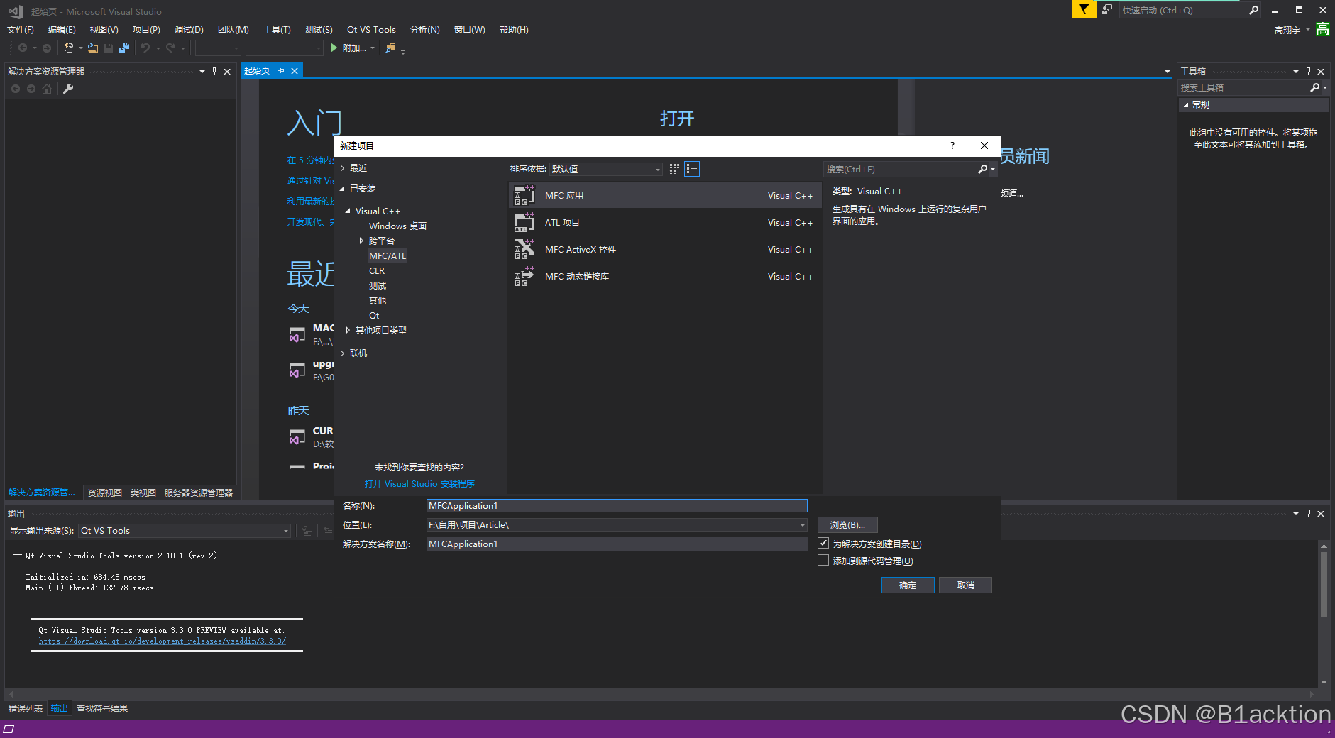Open the Solution Explorer window options dropdown arrow
This screenshot has height=738, width=1335.
(202, 71)
